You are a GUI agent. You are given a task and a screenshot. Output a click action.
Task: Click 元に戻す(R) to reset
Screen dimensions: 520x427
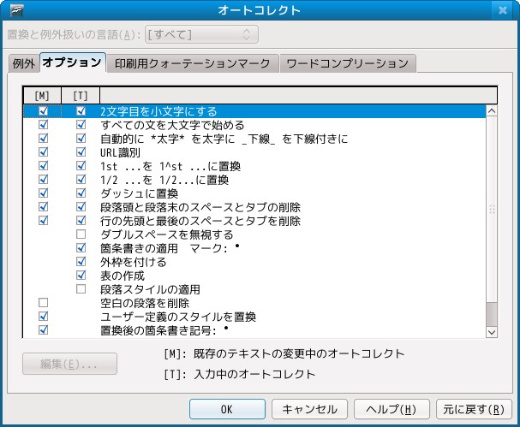tap(474, 409)
